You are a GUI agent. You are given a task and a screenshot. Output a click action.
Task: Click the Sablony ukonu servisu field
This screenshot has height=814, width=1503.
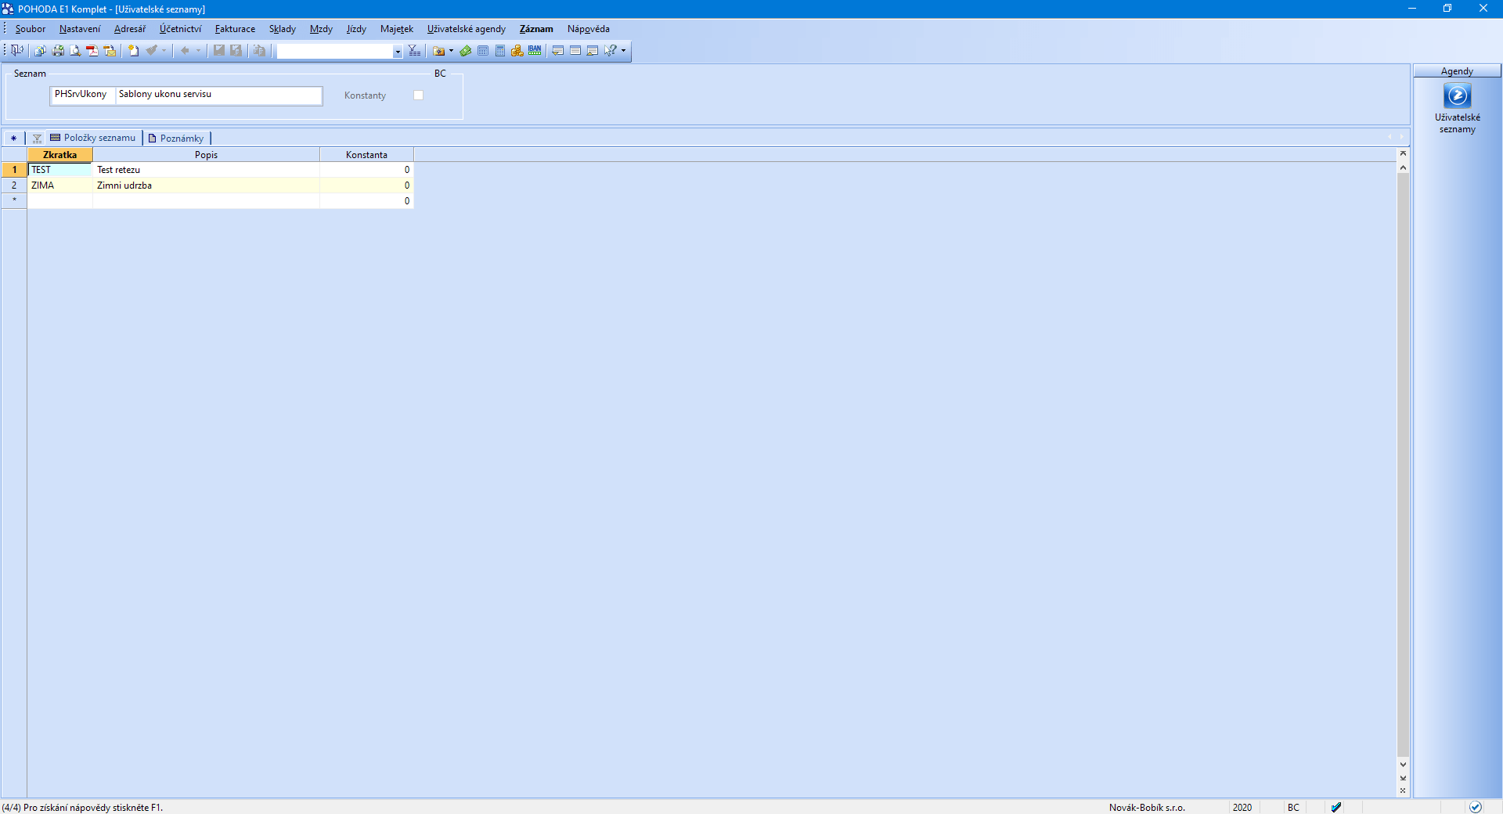[218, 95]
